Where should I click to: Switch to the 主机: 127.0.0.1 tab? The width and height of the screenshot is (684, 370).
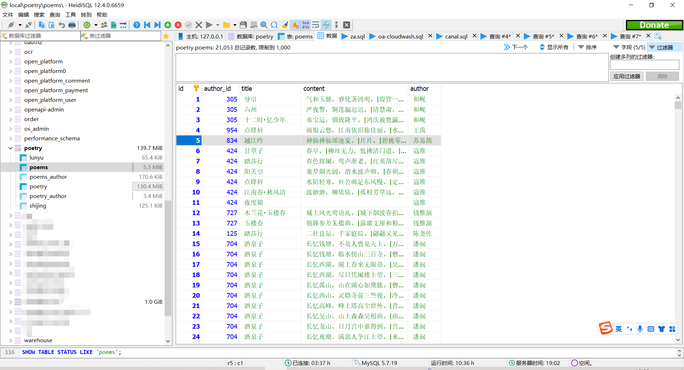[201, 36]
